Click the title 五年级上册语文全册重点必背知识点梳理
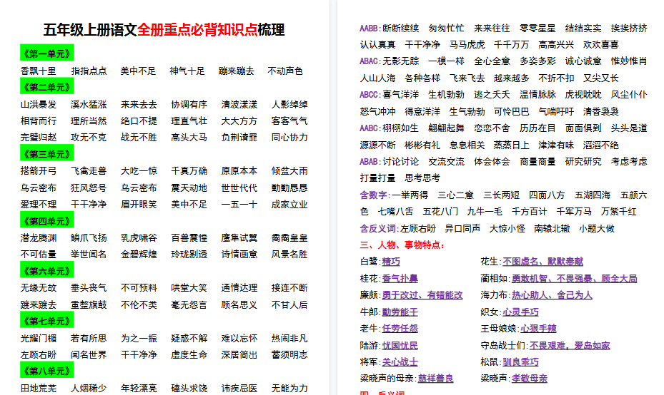 tap(164, 29)
